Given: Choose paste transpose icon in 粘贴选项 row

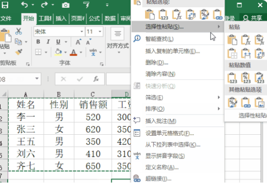Looking at the screenshot, I should 191,14.
